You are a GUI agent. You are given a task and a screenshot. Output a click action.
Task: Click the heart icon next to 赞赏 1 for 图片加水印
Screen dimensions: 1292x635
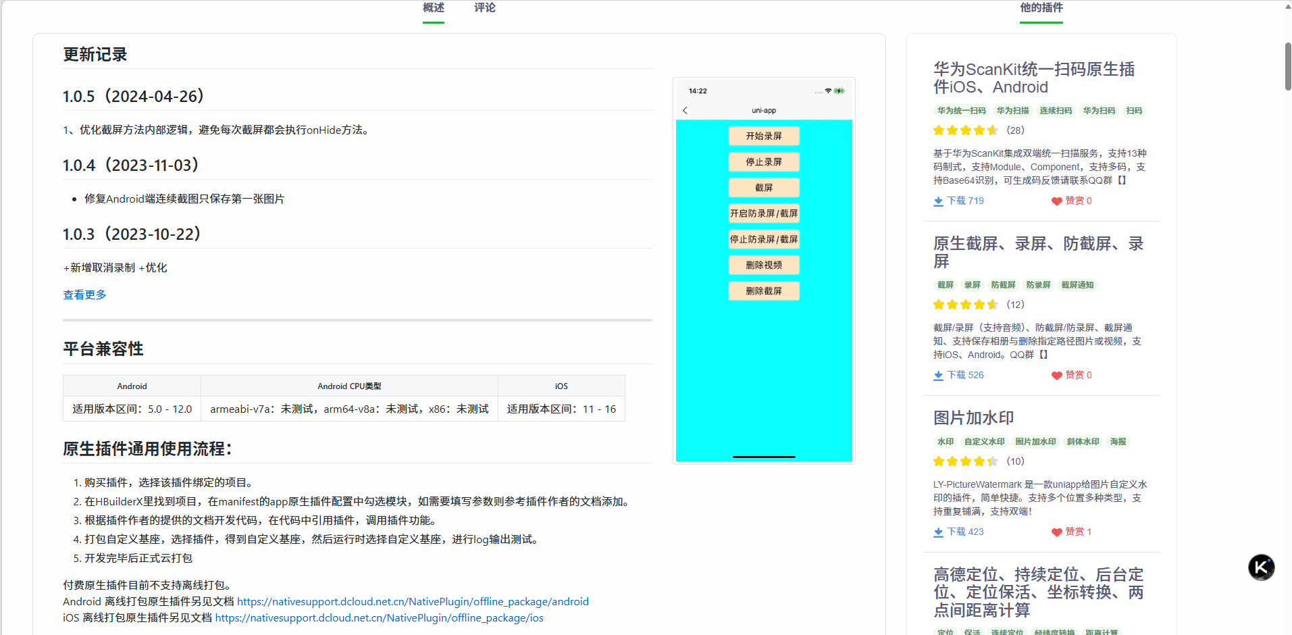(x=1056, y=532)
